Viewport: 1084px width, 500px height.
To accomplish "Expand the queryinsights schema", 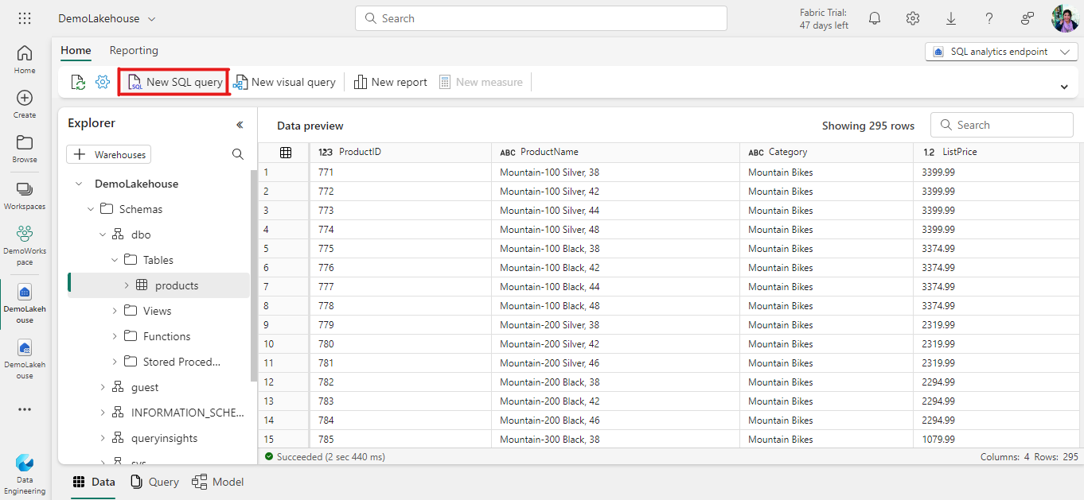I will tap(103, 438).
